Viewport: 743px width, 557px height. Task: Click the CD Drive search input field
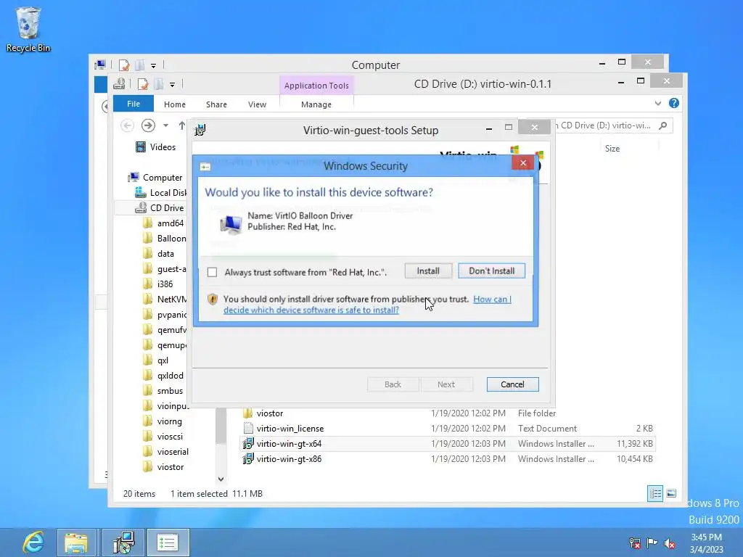click(604, 125)
